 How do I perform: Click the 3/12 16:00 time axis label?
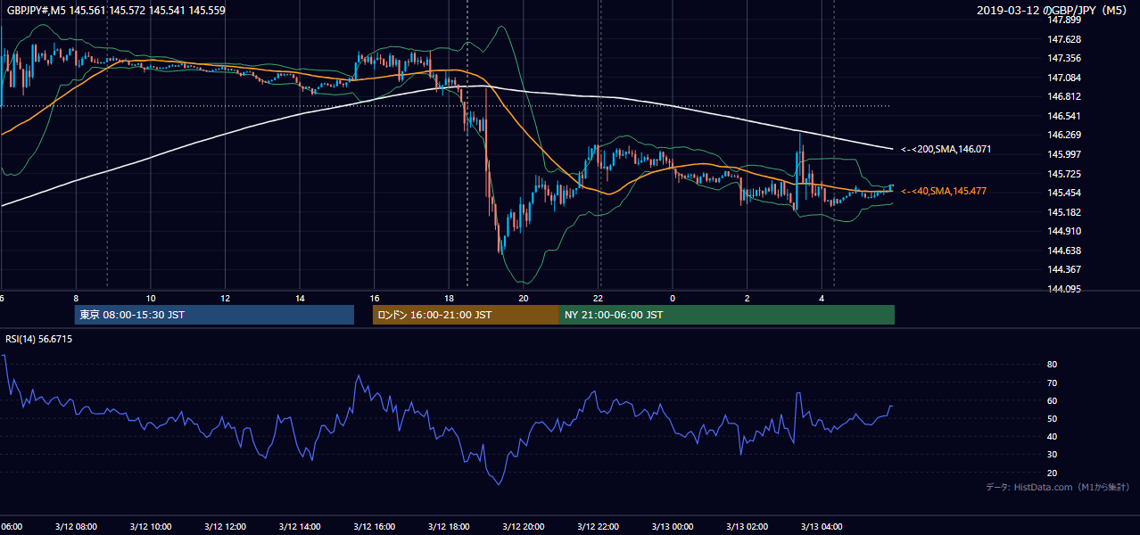(x=375, y=527)
